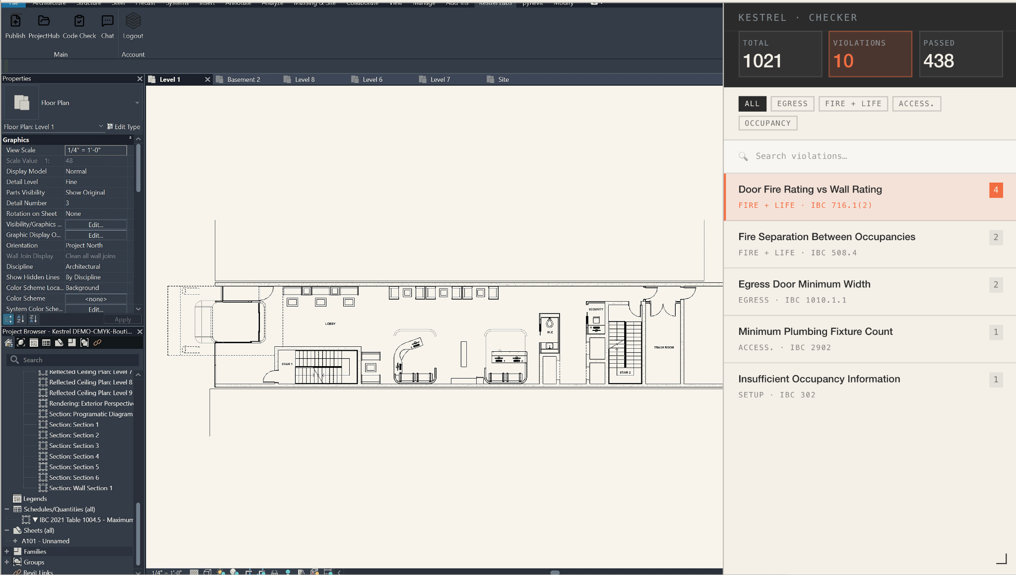Click the Project Browser Search field
Image resolution: width=1016 pixels, height=575 pixels.
72,360
